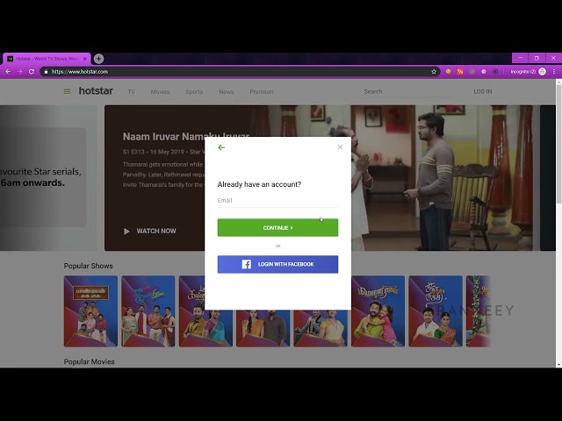This screenshot has height=421, width=562.
Task: Open the Sports menu item
Action: (x=194, y=92)
